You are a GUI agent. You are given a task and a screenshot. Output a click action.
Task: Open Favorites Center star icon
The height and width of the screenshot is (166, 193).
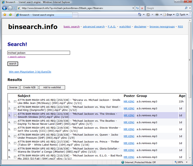5,15
